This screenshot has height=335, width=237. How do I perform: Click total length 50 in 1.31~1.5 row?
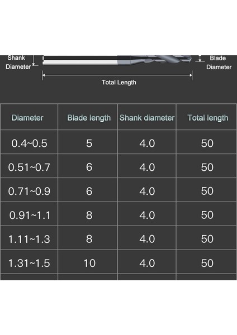pyautogui.click(x=207, y=263)
